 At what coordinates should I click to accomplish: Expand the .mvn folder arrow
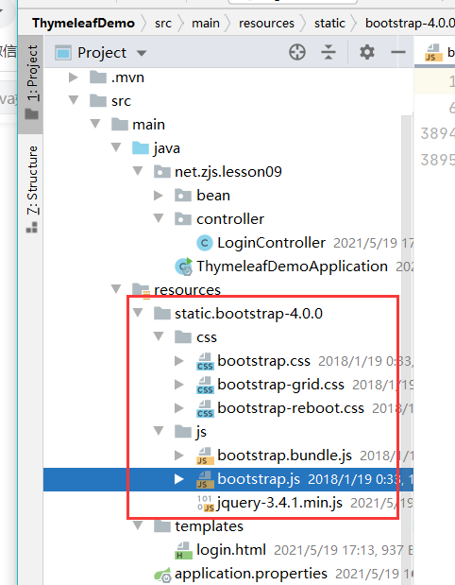(x=74, y=77)
